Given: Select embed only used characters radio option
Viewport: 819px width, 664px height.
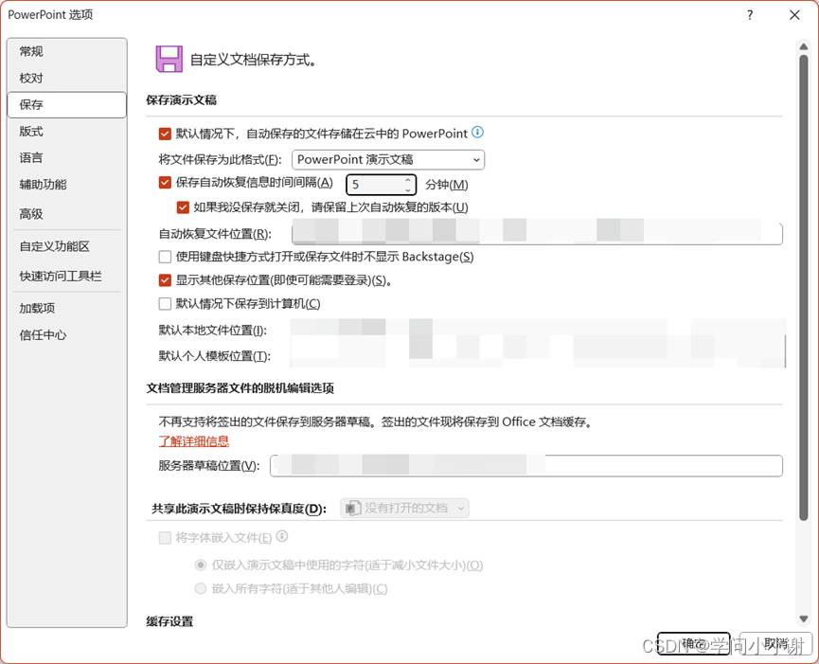Looking at the screenshot, I should click(x=200, y=565).
